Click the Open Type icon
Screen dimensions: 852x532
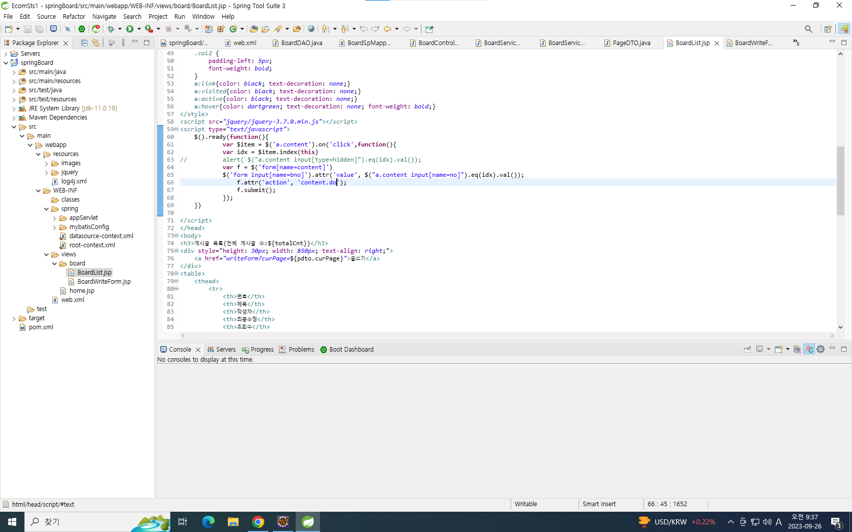pos(254,29)
